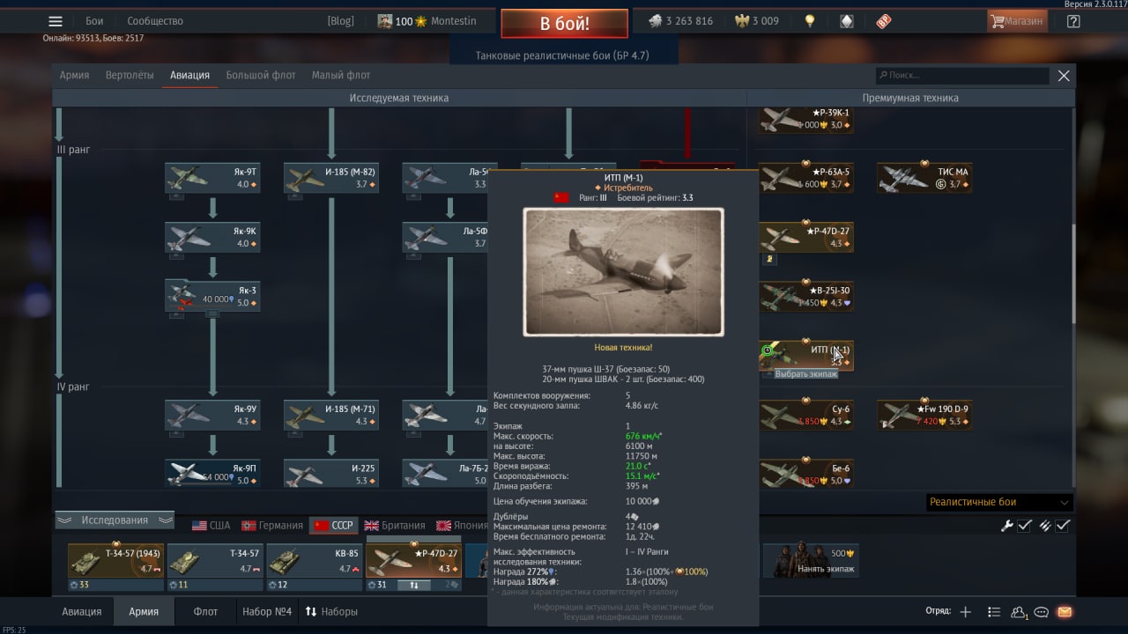Close the research tree window
The width and height of the screenshot is (1128, 634).
[1064, 76]
